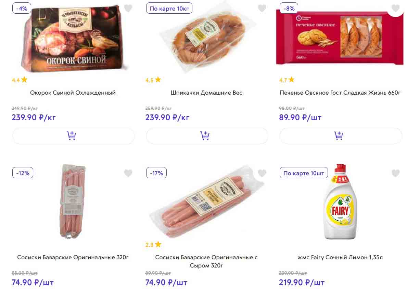The width and height of the screenshot is (419, 289).
Task: Favorite the Окорок Свиной heart icon
Action: coord(128,8)
